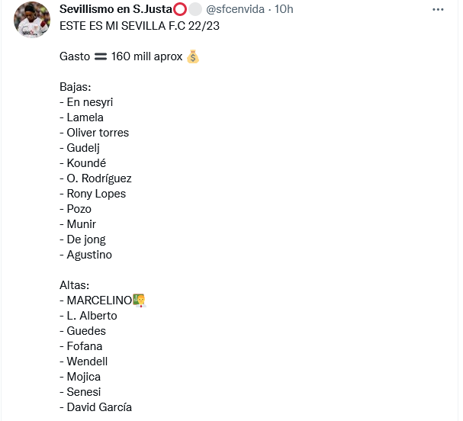This screenshot has width=463, height=421.
Task: Click the Koundé entry in Bajas
Action: point(83,163)
